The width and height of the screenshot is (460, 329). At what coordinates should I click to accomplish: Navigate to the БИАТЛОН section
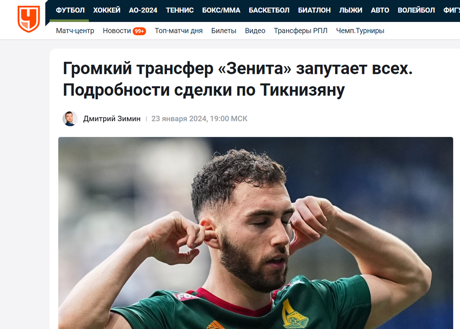pyautogui.click(x=314, y=10)
